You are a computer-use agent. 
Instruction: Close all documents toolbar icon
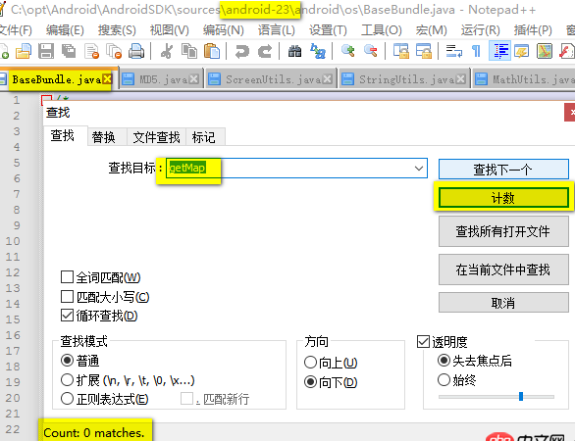[114, 51]
